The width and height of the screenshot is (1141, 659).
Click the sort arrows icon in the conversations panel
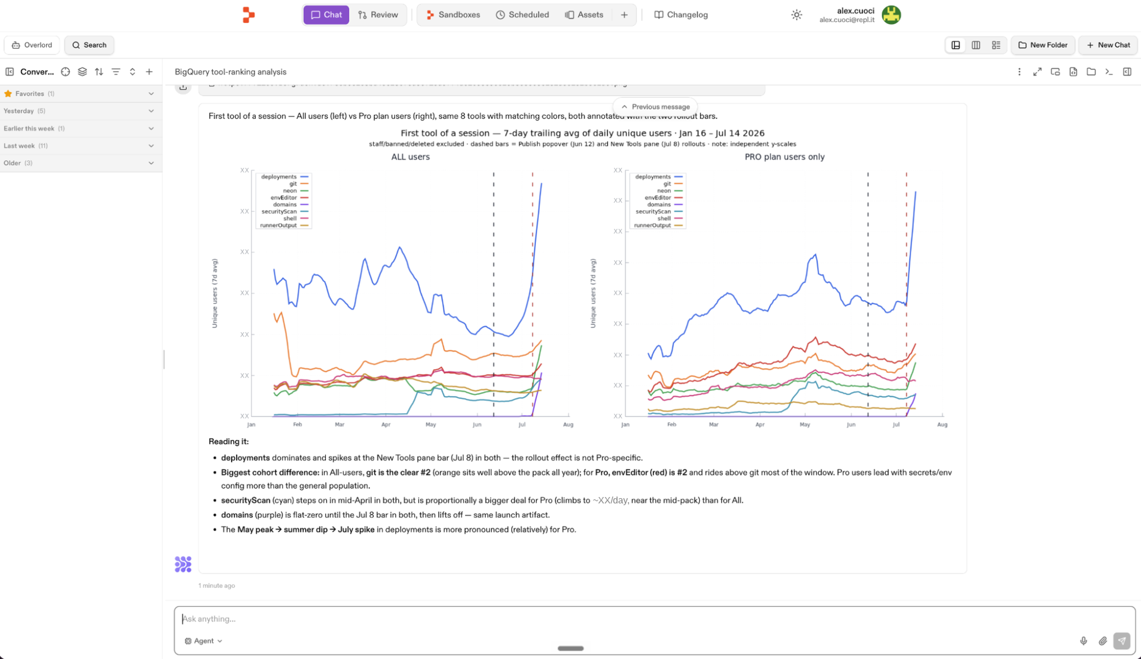point(99,72)
